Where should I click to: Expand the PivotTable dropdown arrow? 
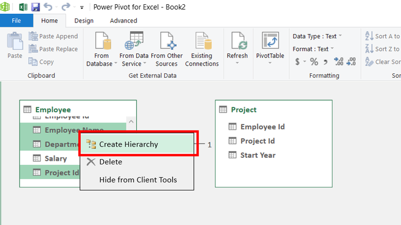[270, 63]
